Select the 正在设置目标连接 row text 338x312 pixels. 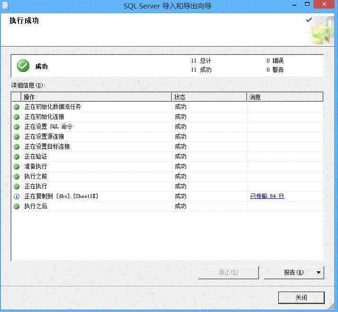[47, 146]
